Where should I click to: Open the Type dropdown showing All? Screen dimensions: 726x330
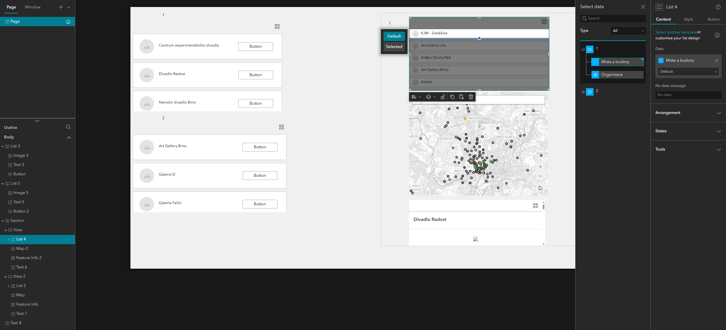(628, 31)
